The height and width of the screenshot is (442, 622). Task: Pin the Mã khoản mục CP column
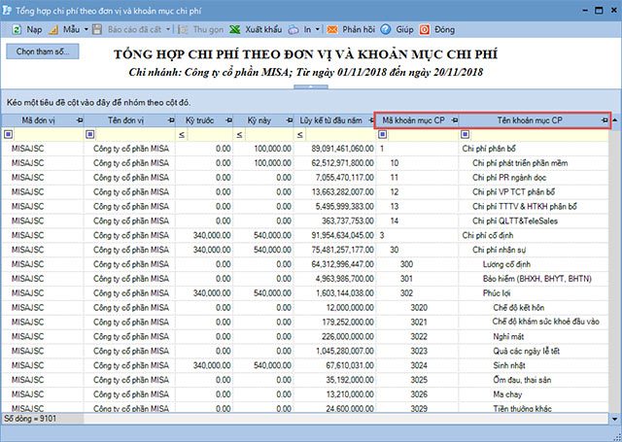[455, 120]
